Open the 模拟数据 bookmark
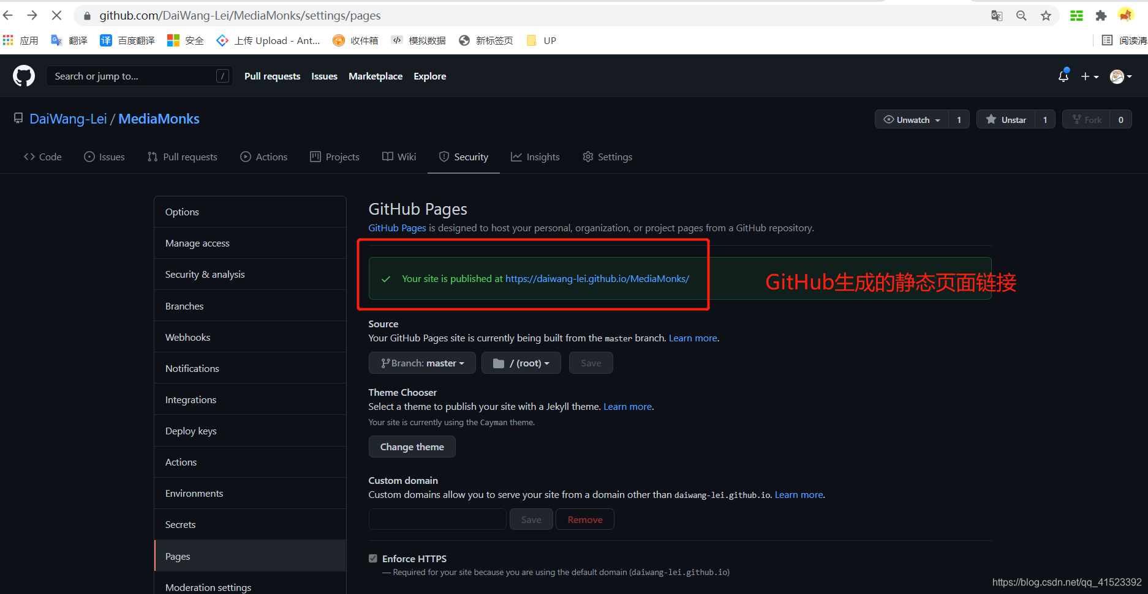Viewport: 1148px width, 594px height. tap(419, 40)
